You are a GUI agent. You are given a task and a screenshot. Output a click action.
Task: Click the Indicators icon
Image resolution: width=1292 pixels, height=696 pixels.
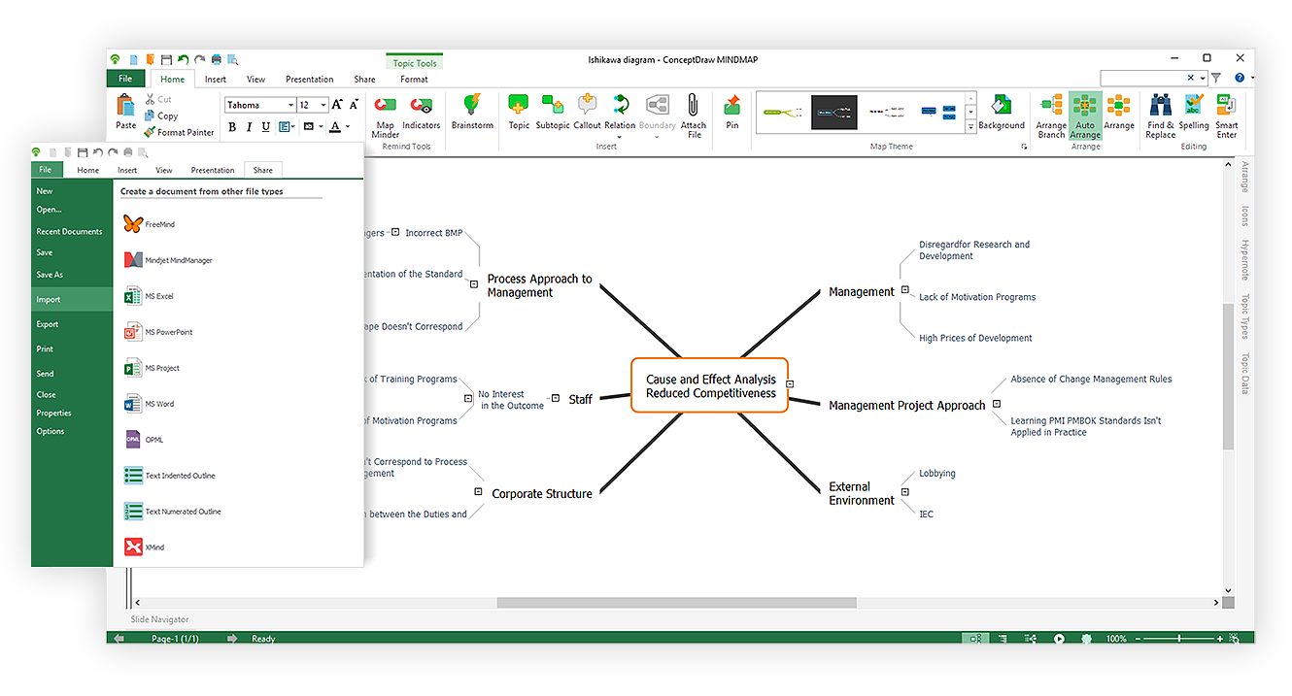[422, 105]
